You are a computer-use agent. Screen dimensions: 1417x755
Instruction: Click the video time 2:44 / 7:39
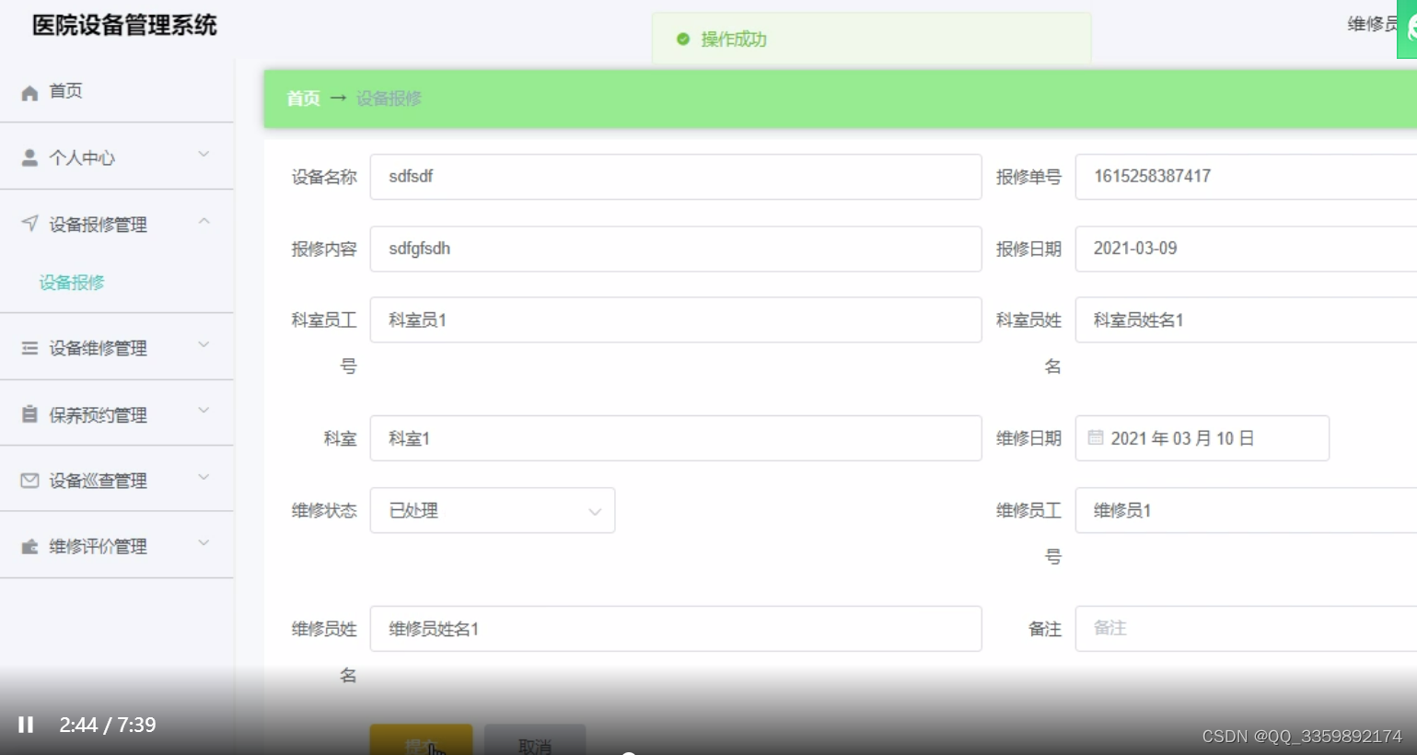pyautogui.click(x=108, y=725)
